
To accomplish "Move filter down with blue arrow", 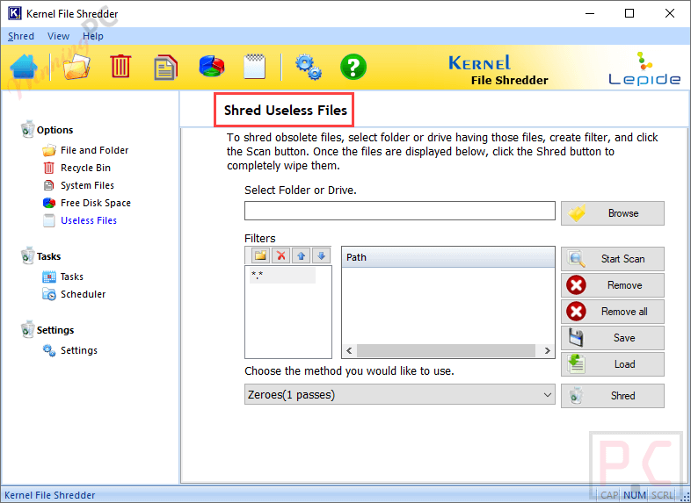I will [321, 255].
